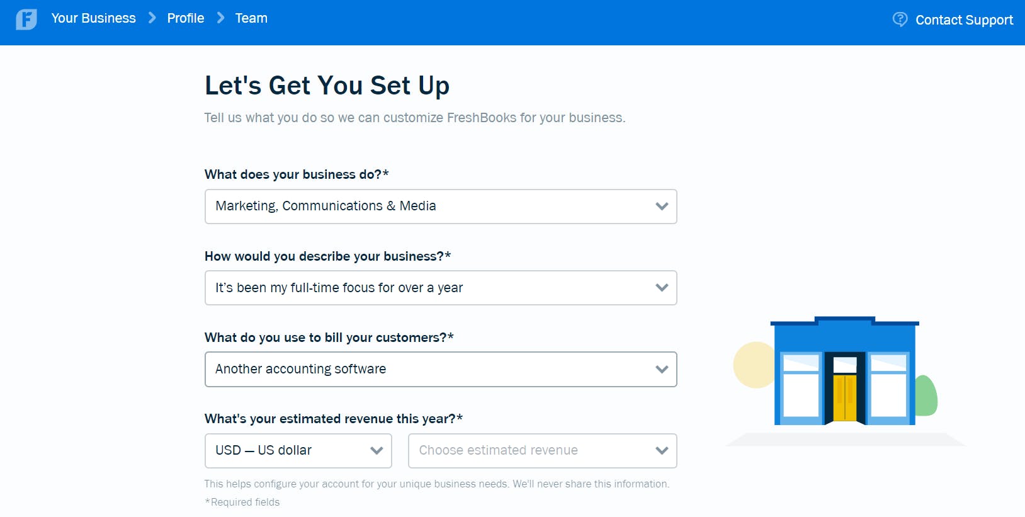Click the storefront building illustration

(844, 372)
